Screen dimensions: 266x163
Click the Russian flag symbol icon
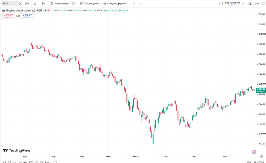coord(4,11)
